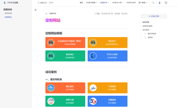Click the search magnifier icon
178x108 pixels.
coord(39,3)
